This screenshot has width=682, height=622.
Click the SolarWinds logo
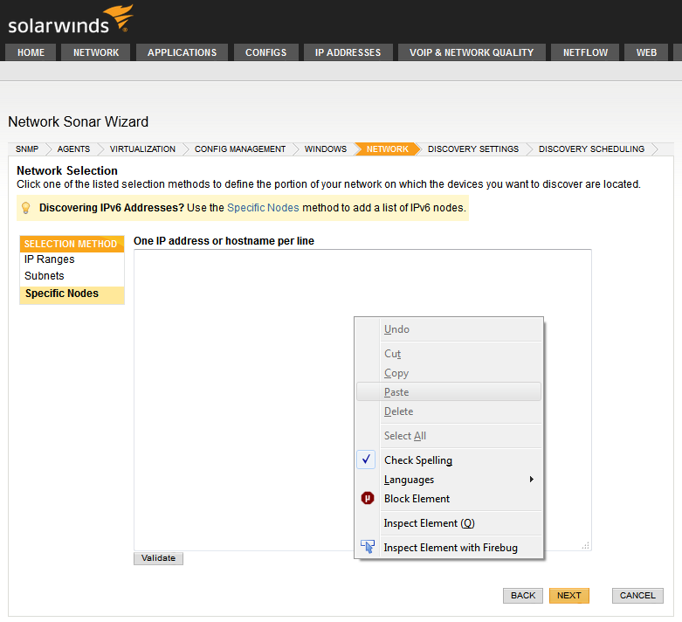(x=71, y=20)
